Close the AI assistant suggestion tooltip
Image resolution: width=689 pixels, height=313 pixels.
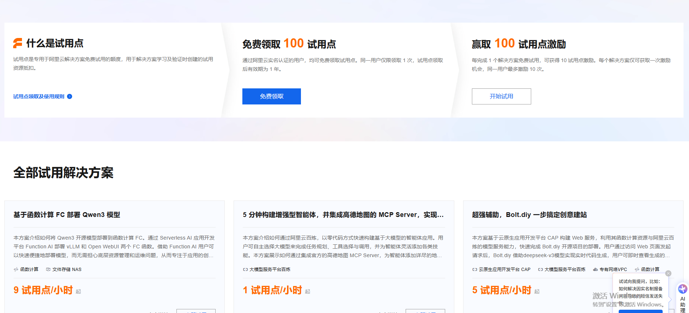[668, 274]
